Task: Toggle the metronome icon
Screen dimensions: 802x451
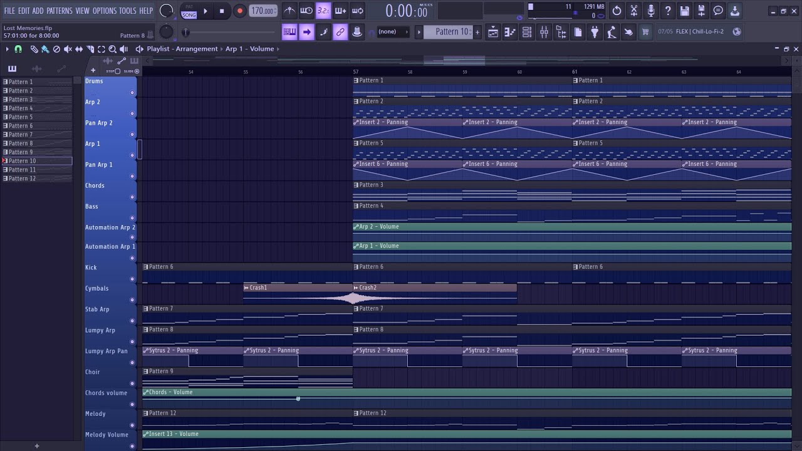Action: coord(289,11)
